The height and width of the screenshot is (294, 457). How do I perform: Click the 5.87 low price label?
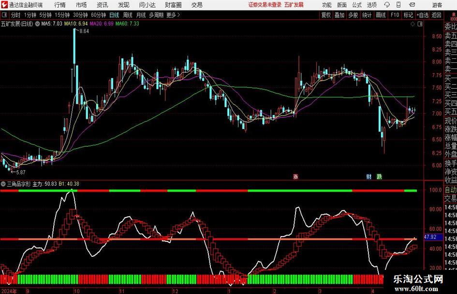tap(20, 172)
